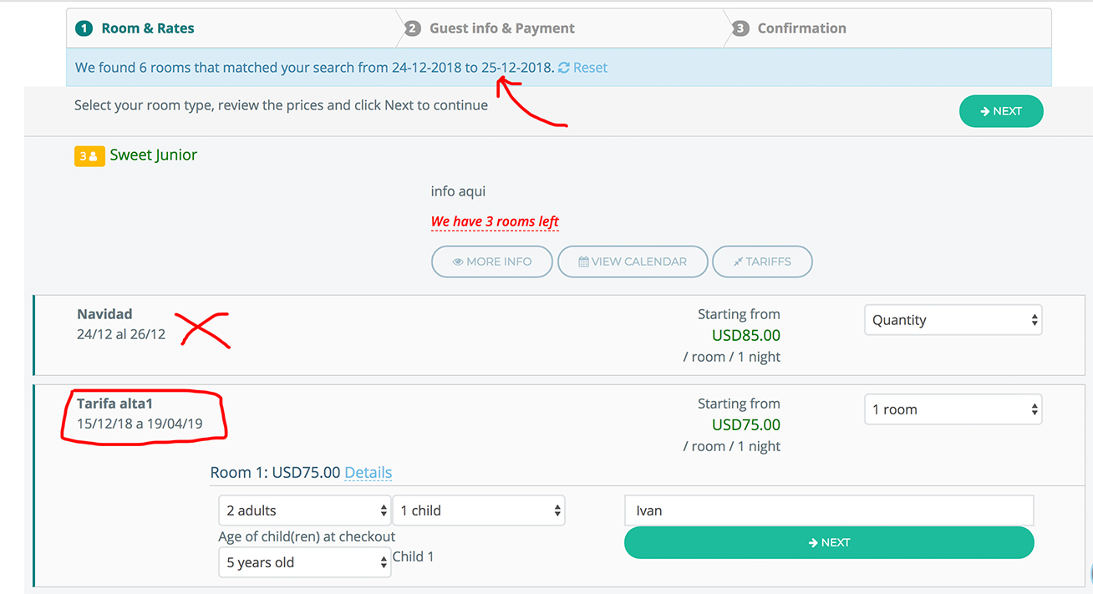Change the 2 adults dropdown
This screenshot has height=594, width=1093.
304,510
